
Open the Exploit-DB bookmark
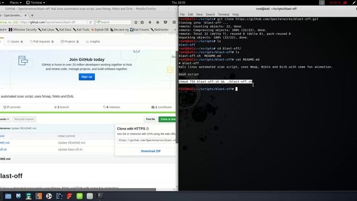click(100, 30)
